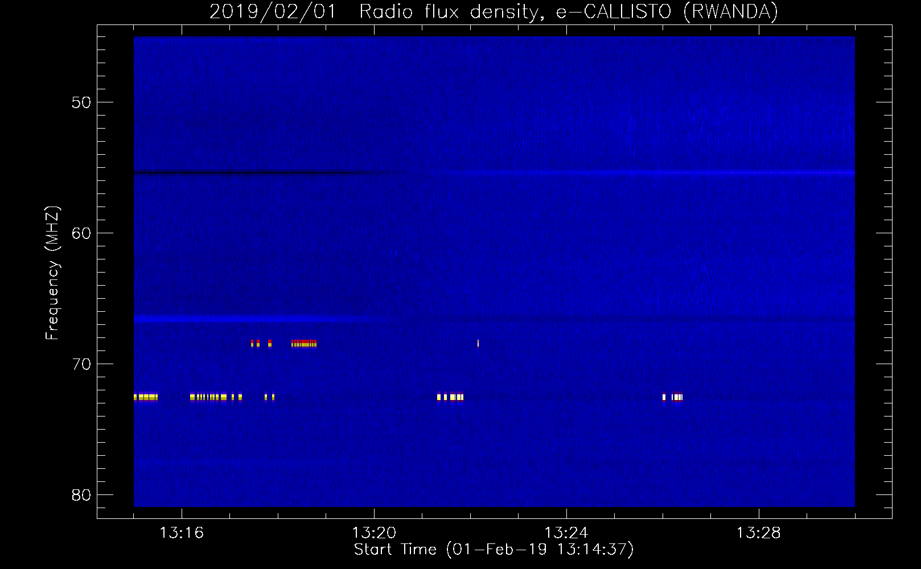The width and height of the screenshot is (921, 569).
Task: Click the '13:24' time tick label
Action: pos(566,533)
